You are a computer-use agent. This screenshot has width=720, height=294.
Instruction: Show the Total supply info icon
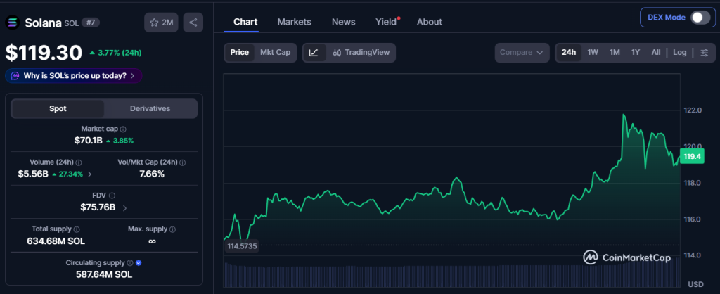[x=77, y=229]
